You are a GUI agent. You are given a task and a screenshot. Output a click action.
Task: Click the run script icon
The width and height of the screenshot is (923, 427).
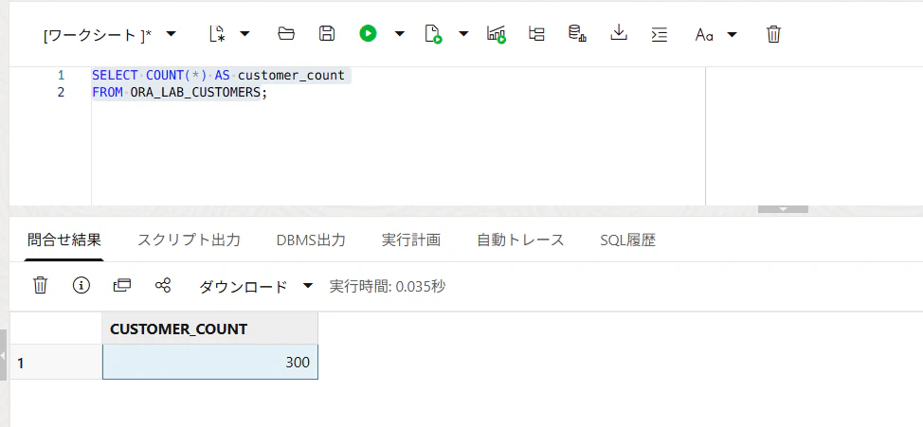433,33
